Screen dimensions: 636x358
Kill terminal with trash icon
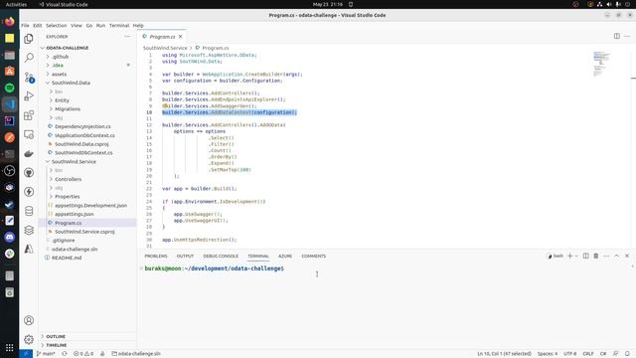[x=596, y=256]
